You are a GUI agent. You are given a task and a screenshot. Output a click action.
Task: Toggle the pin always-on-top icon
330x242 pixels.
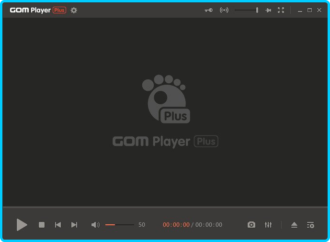[268, 10]
